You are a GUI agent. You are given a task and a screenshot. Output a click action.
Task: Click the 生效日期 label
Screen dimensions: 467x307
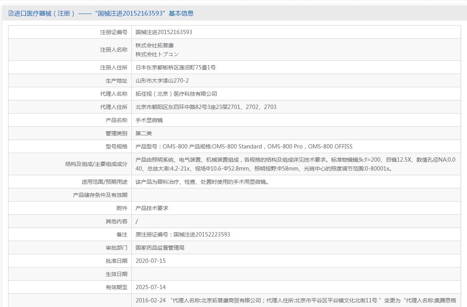point(116,274)
